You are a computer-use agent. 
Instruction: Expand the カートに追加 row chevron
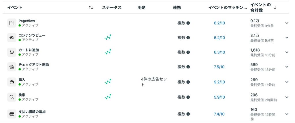click(287, 52)
